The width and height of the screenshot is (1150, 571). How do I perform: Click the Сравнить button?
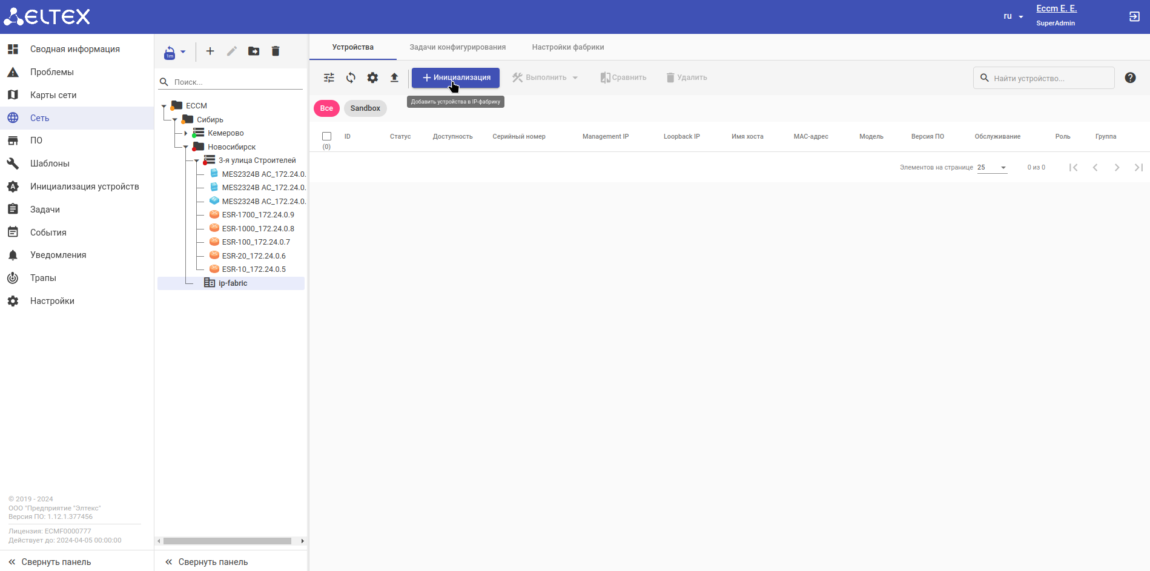point(623,78)
